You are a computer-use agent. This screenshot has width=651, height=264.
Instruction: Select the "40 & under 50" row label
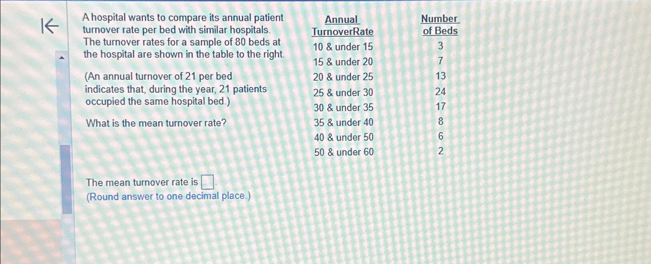point(344,137)
